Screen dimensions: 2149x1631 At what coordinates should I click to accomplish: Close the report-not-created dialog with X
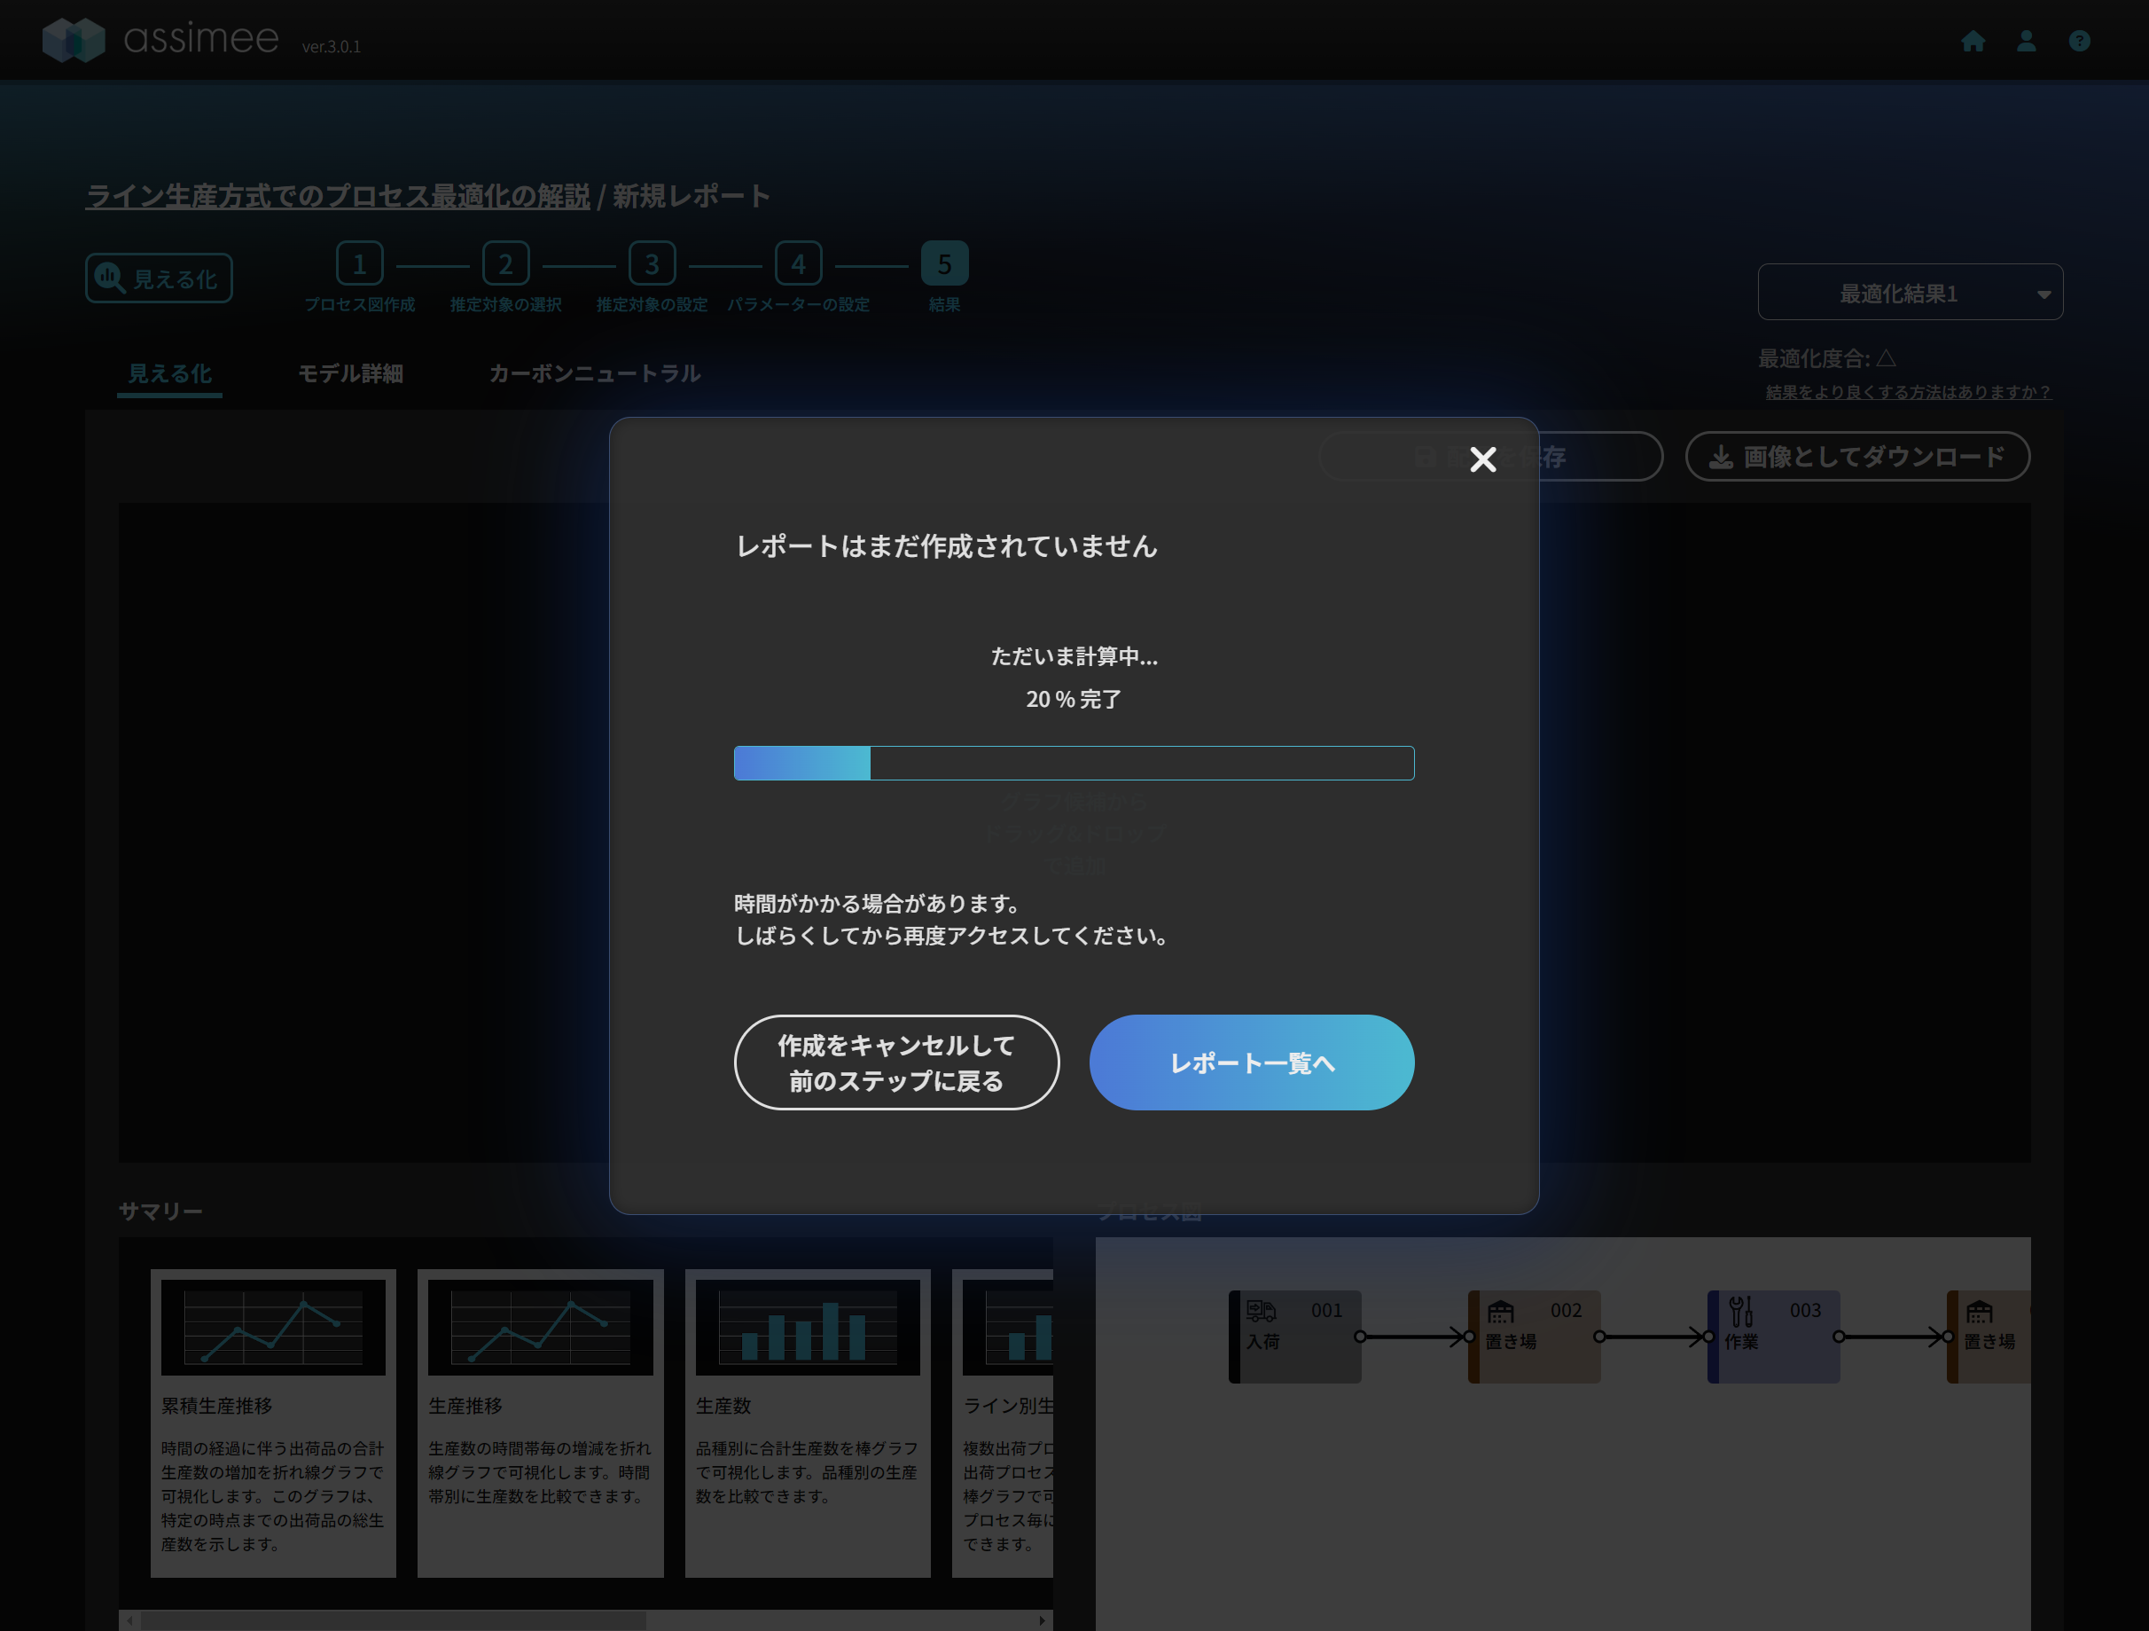[1482, 459]
